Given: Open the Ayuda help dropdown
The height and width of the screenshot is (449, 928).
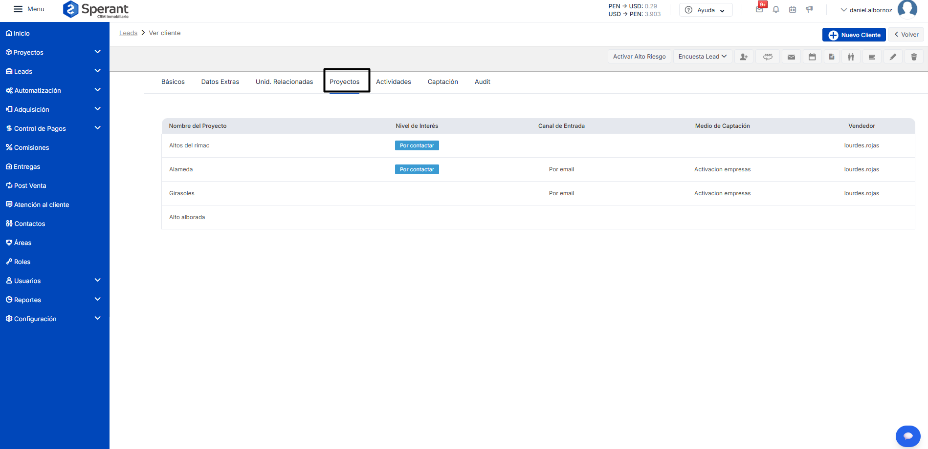Looking at the screenshot, I should [706, 10].
